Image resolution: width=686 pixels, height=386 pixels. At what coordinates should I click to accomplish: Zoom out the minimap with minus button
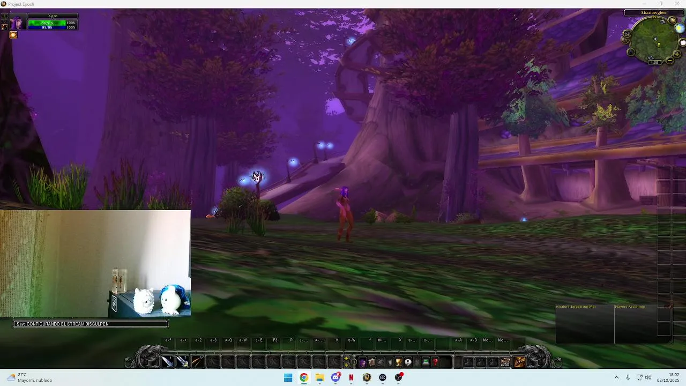coord(670,61)
